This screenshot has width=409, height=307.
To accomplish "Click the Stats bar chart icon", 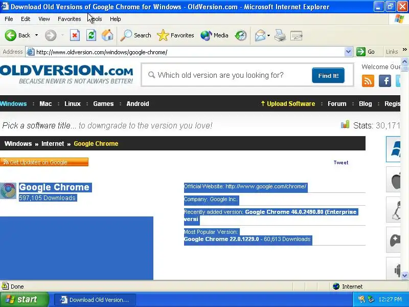I will (x=345, y=124).
